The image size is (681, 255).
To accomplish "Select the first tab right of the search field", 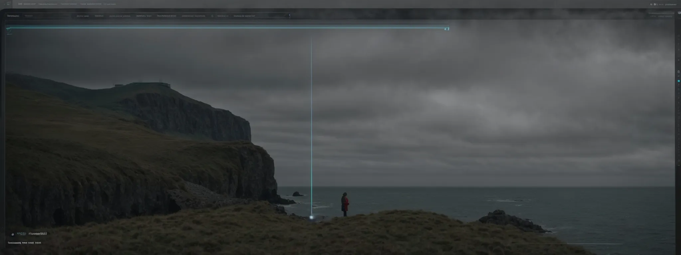I will click(x=82, y=16).
